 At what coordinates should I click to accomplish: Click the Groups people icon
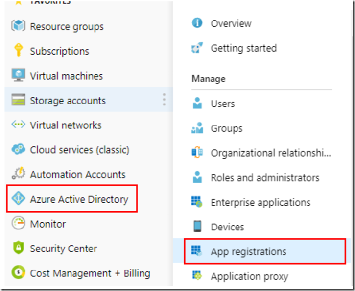(197, 128)
